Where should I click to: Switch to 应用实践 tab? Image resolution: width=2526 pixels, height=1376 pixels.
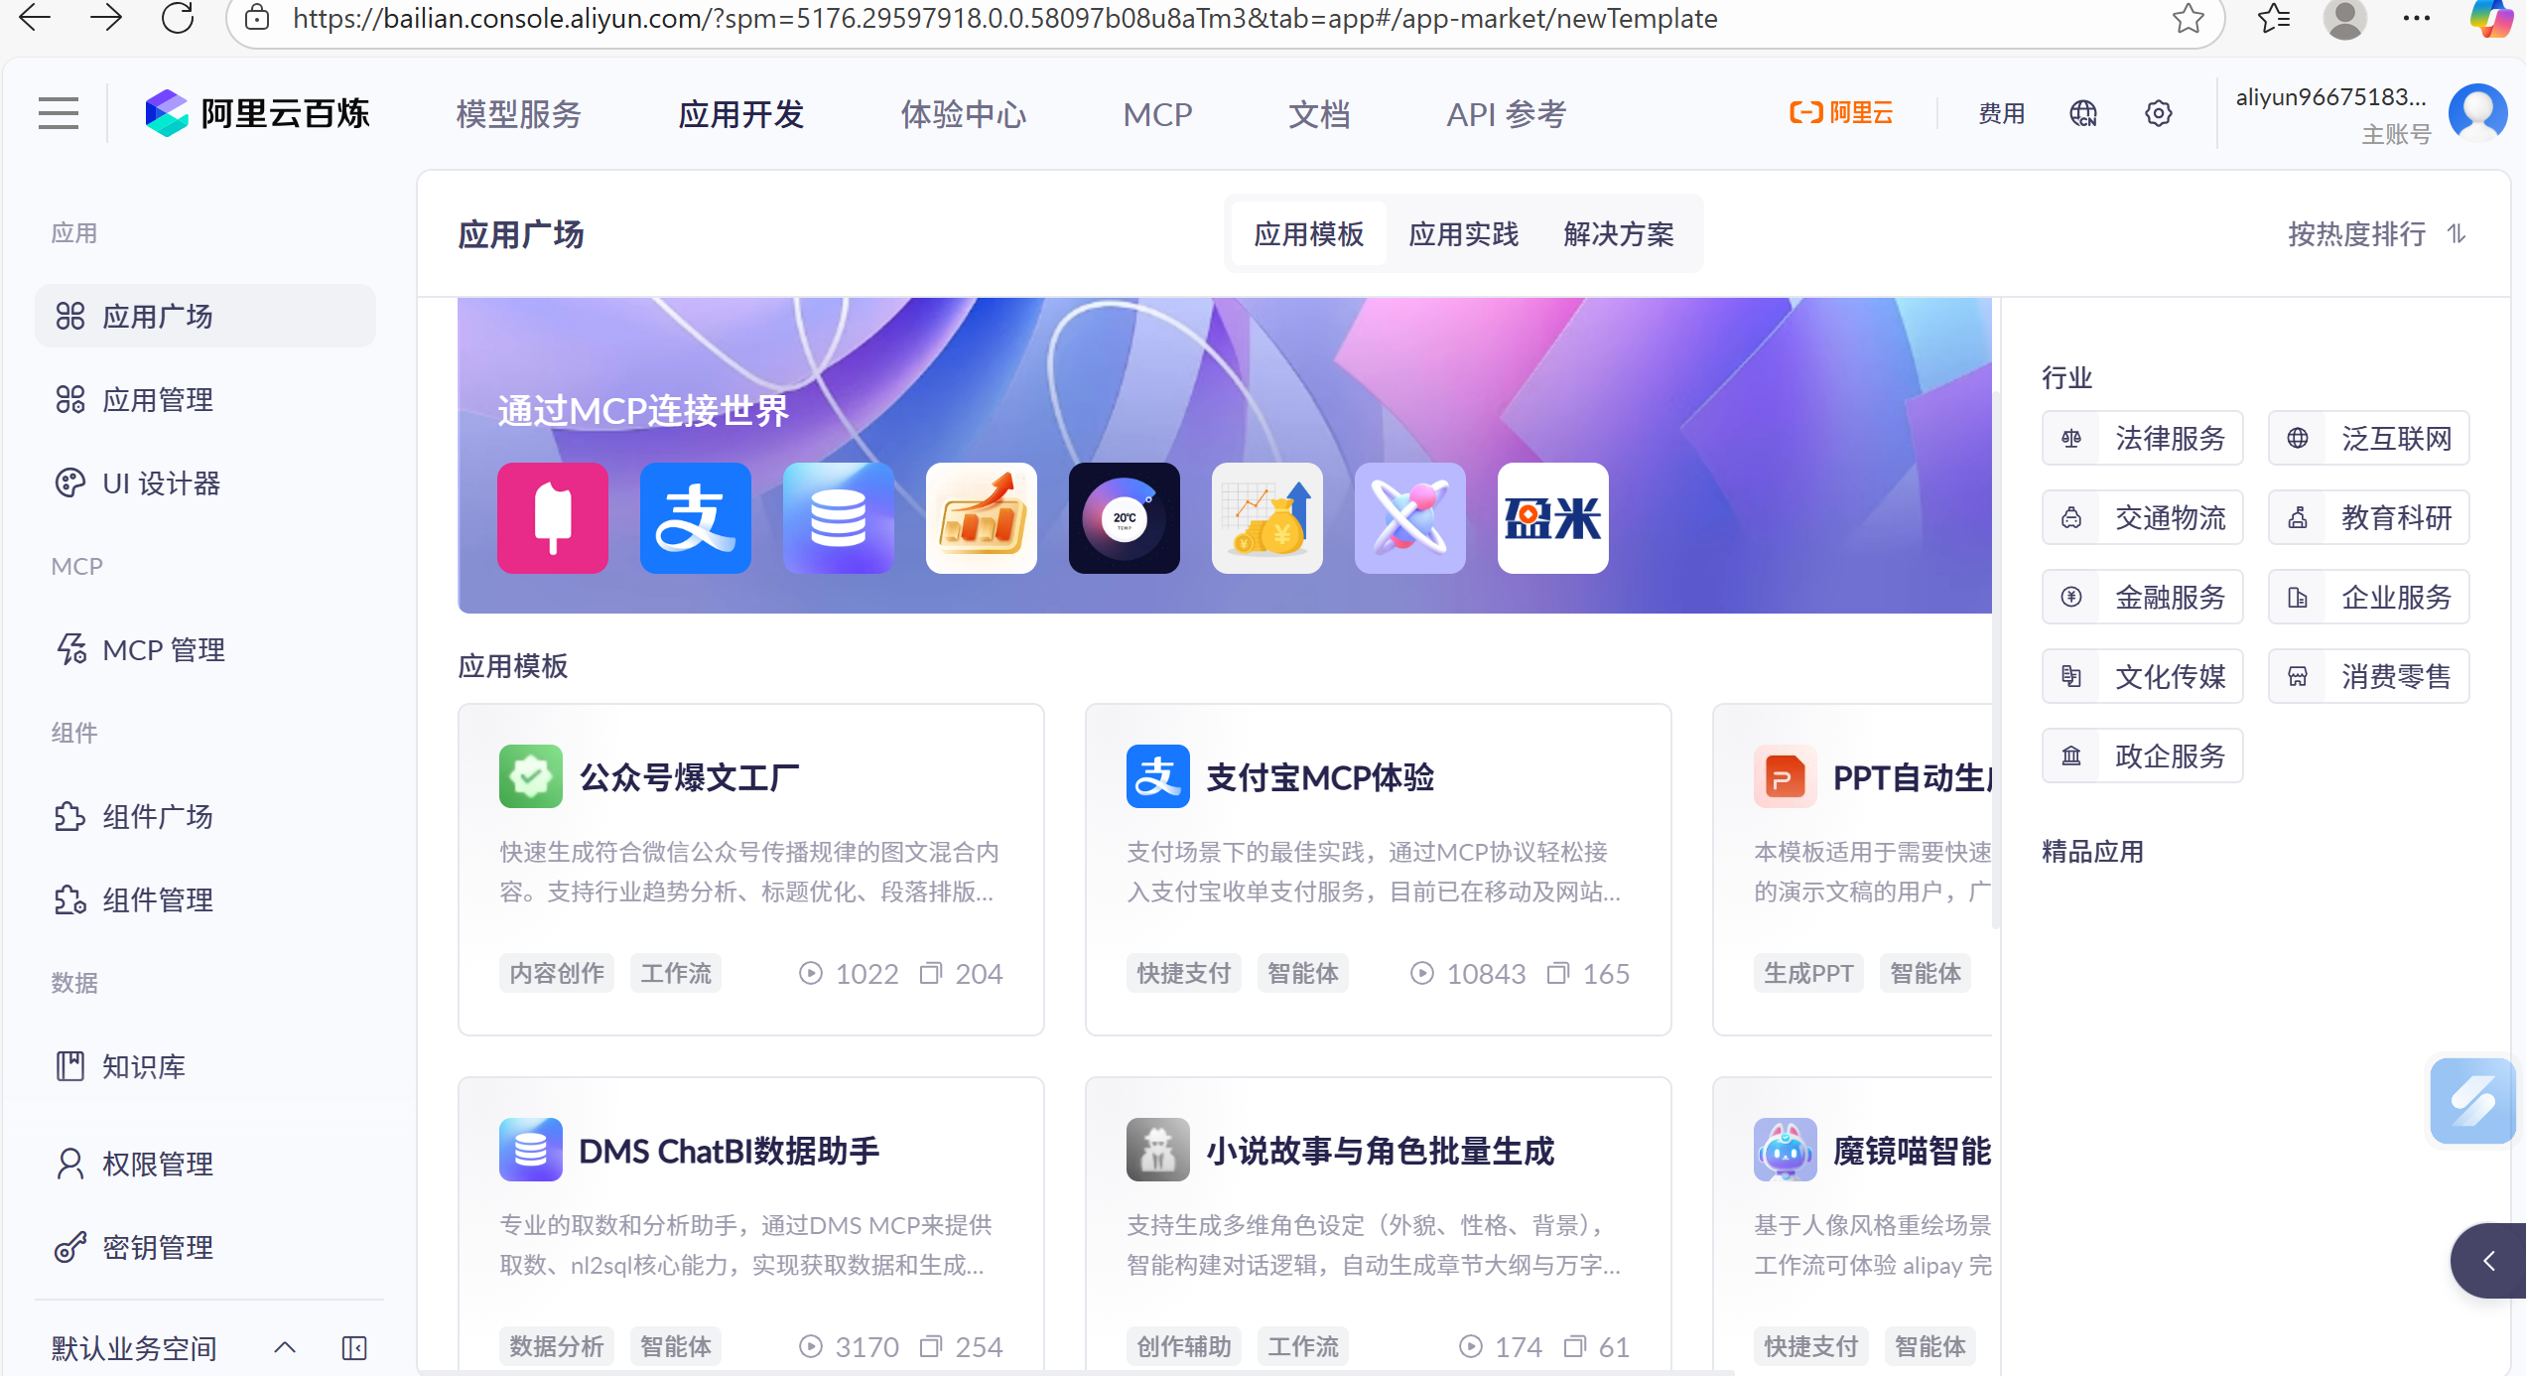[1463, 234]
